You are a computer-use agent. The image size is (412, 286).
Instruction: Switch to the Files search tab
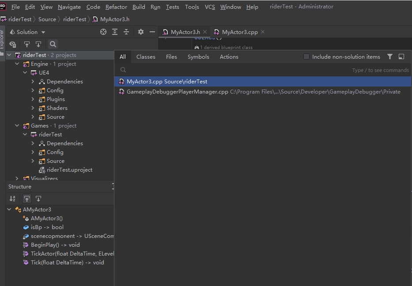171,57
